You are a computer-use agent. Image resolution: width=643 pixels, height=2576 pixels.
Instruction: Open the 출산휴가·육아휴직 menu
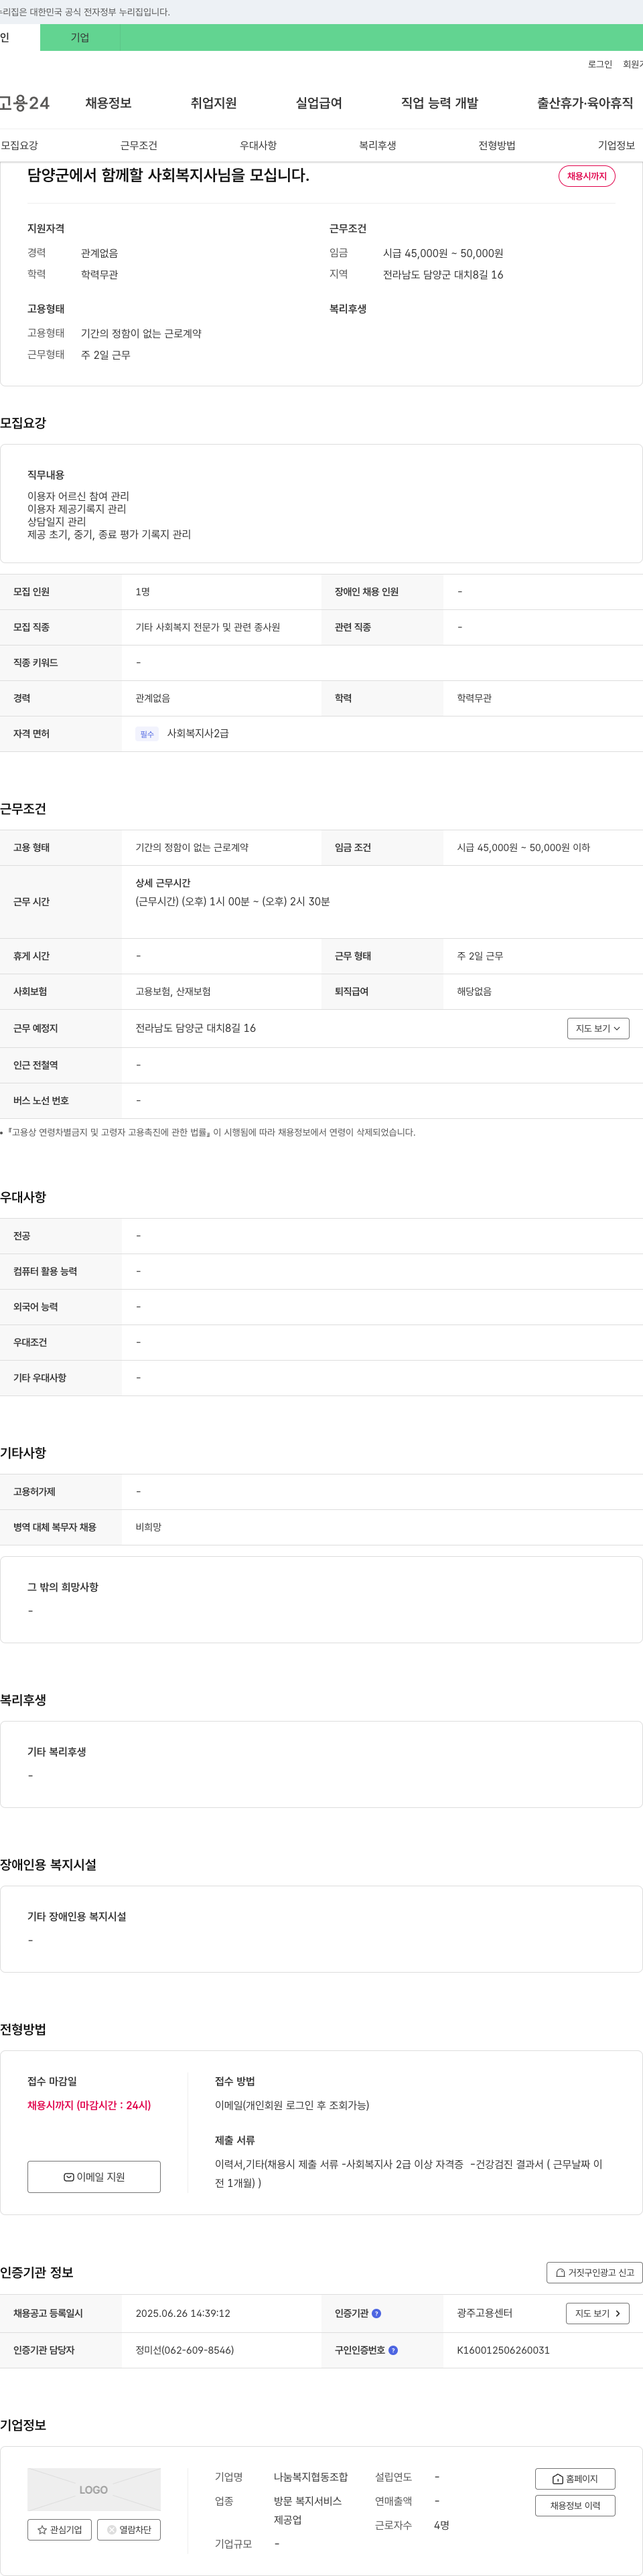(x=585, y=103)
